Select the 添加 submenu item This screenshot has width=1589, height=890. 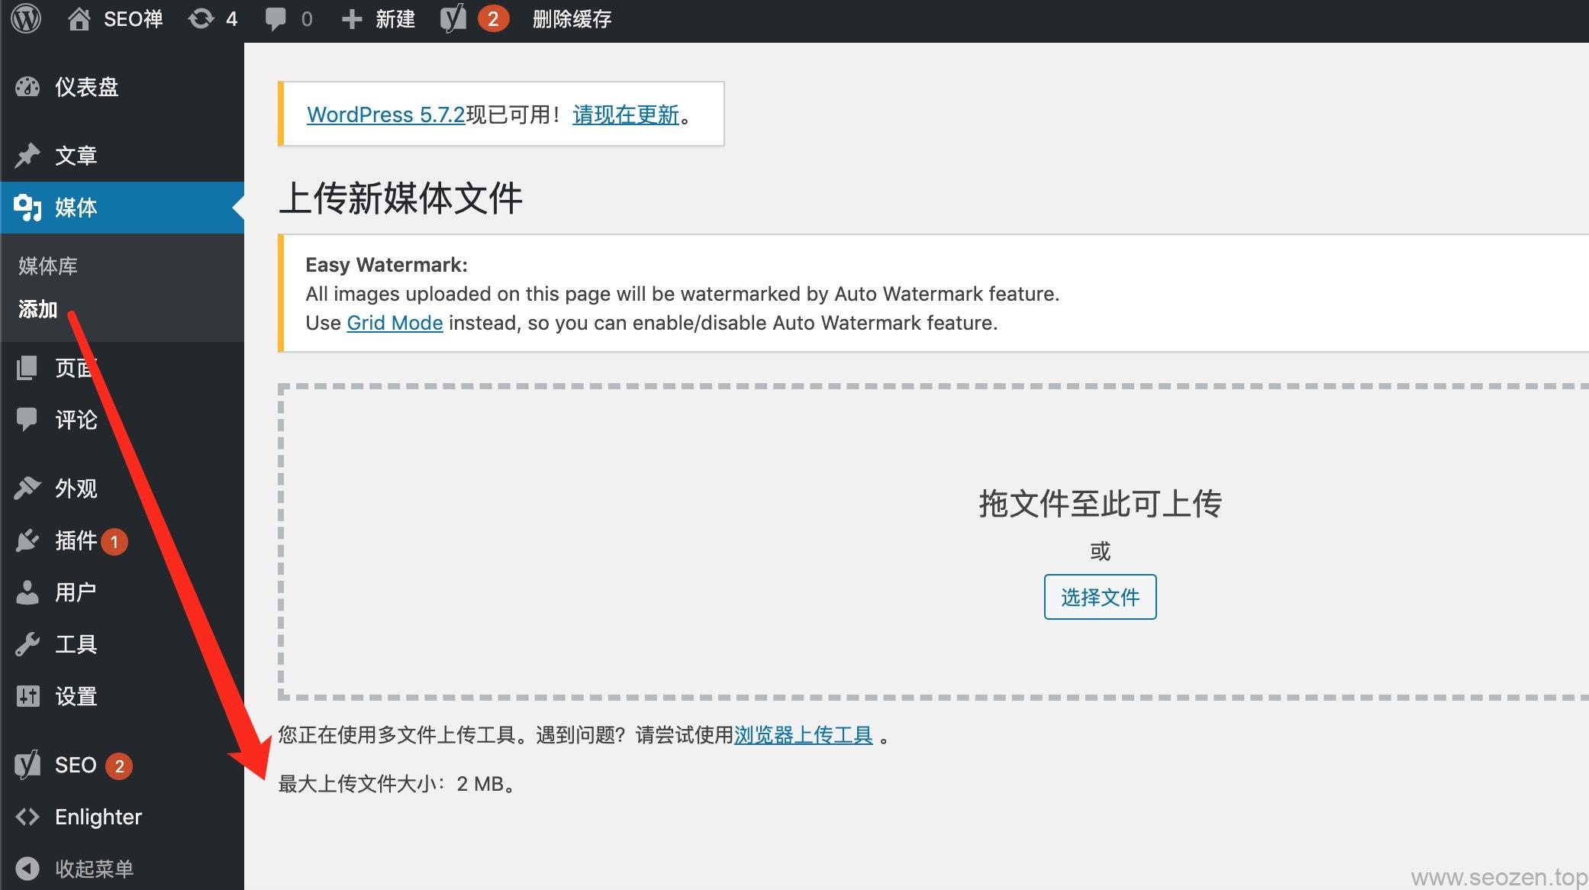pyautogui.click(x=38, y=309)
